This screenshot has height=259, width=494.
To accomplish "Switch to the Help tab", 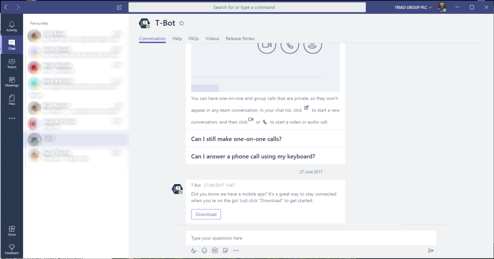I will [x=177, y=38].
